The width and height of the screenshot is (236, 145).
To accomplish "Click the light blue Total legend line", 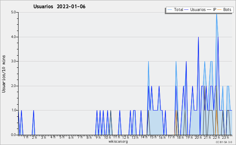I will (x=170, y=10).
